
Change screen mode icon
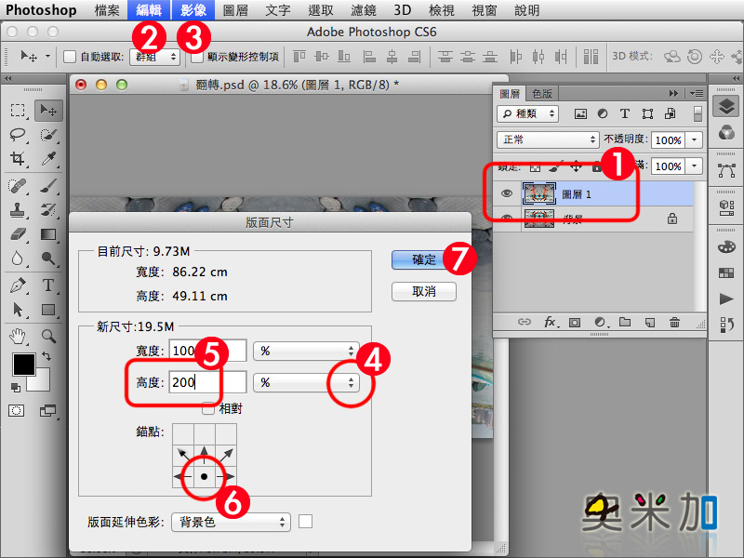coord(48,410)
